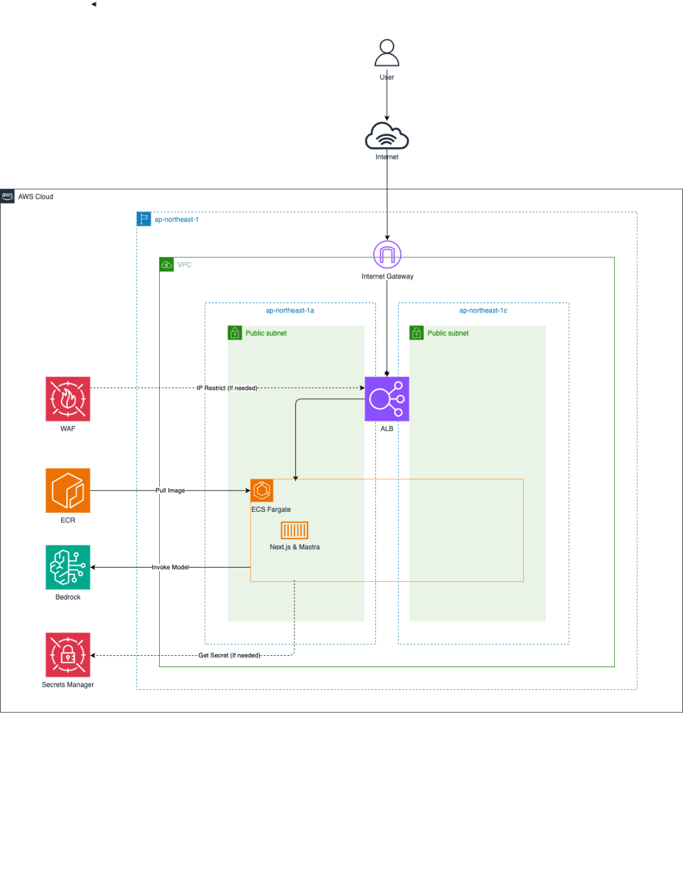
Task: Select the WAF firewall icon
Action: (x=68, y=399)
